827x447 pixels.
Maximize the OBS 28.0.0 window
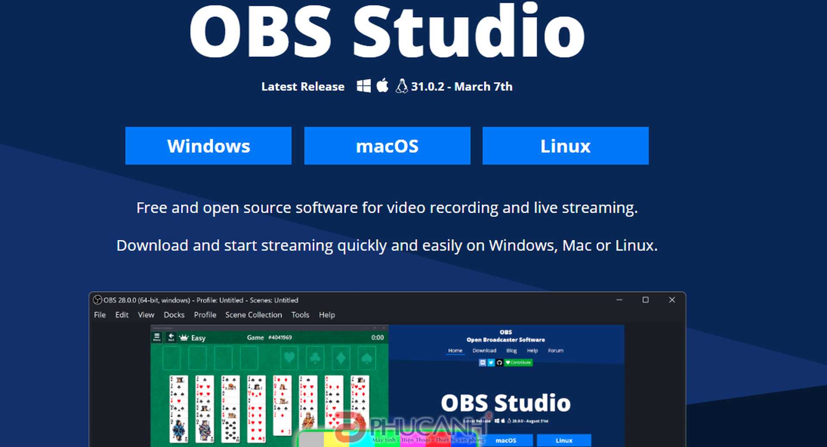point(645,300)
